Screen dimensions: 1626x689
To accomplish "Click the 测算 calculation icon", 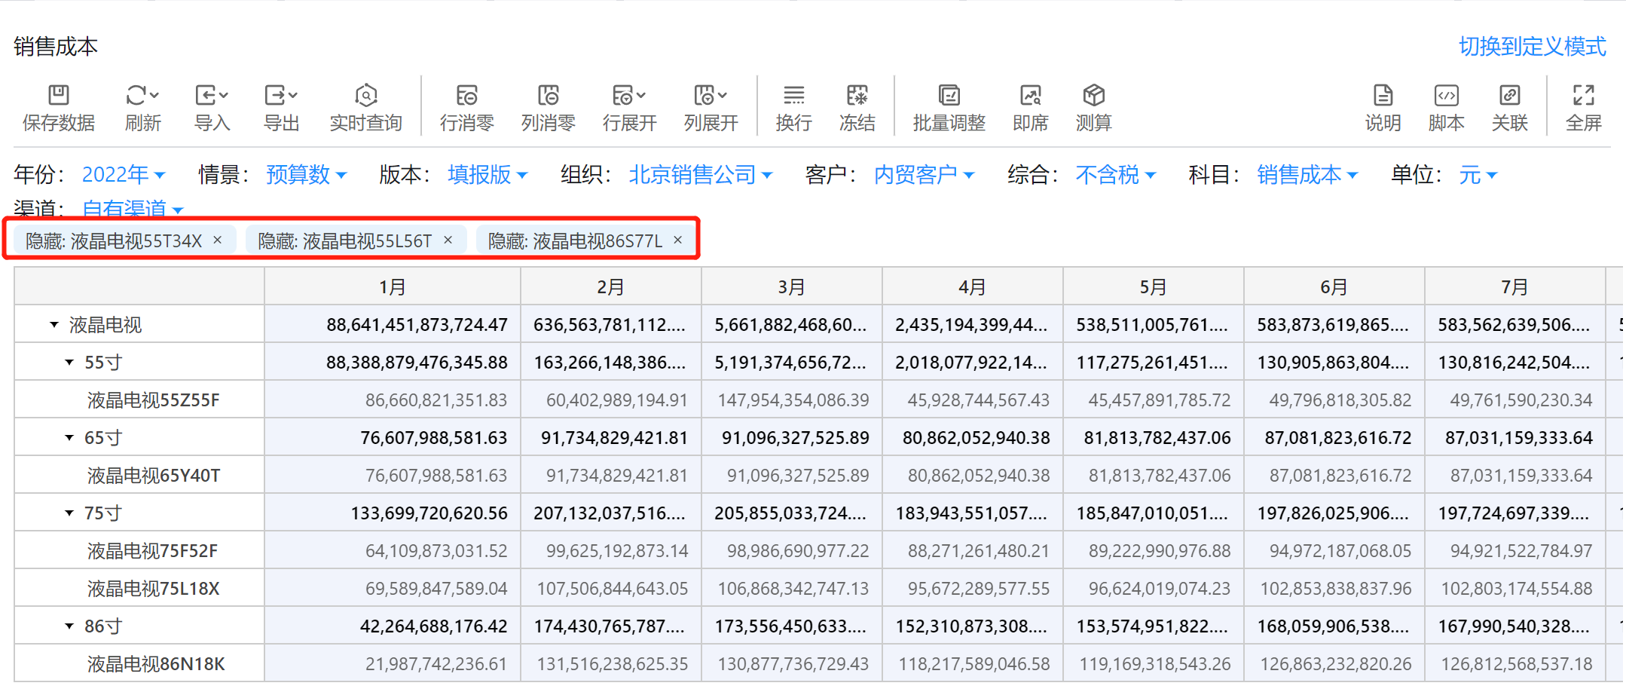I will click(x=1093, y=96).
